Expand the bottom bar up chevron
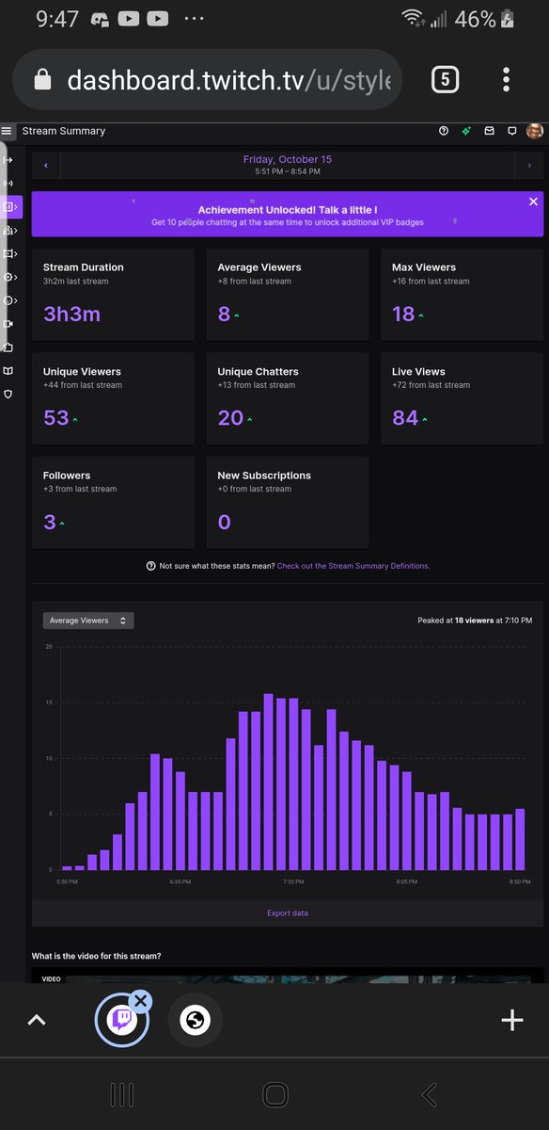 click(37, 1020)
